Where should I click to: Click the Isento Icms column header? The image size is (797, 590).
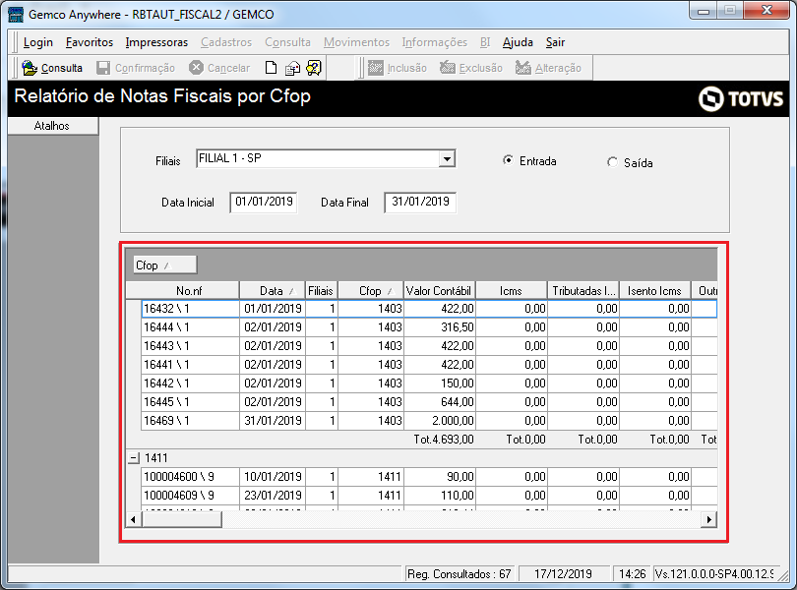coord(654,291)
